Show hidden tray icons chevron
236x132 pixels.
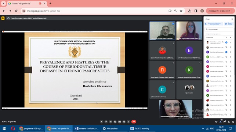203,129
